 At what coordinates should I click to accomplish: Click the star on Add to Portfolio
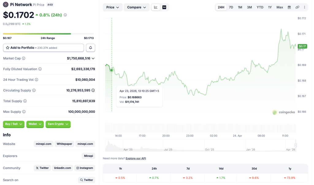tap(8, 48)
